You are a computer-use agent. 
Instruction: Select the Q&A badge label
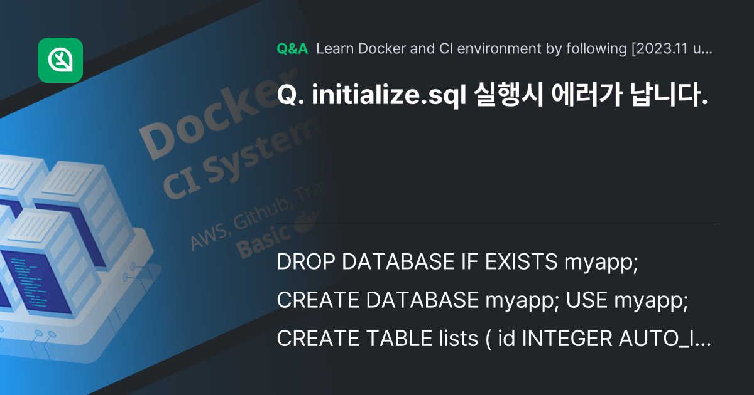pos(292,47)
